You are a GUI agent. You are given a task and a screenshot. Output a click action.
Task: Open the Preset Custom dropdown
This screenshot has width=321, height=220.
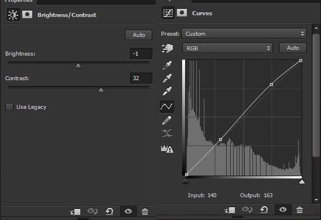[244, 34]
